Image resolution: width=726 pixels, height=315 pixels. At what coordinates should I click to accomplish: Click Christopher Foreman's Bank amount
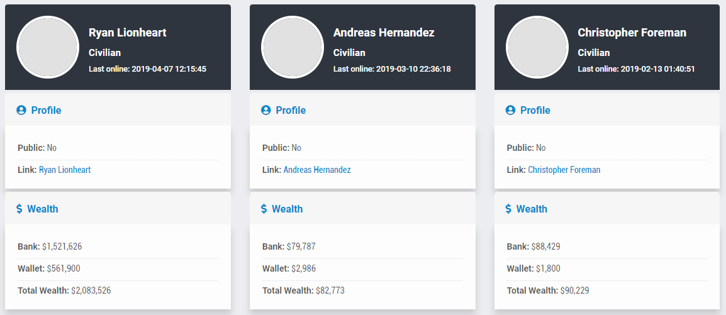click(545, 246)
